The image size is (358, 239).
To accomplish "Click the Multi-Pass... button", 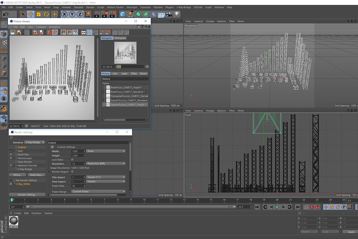I will pos(37,175).
